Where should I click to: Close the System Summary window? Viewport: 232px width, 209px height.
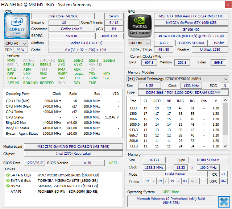click(228, 5)
